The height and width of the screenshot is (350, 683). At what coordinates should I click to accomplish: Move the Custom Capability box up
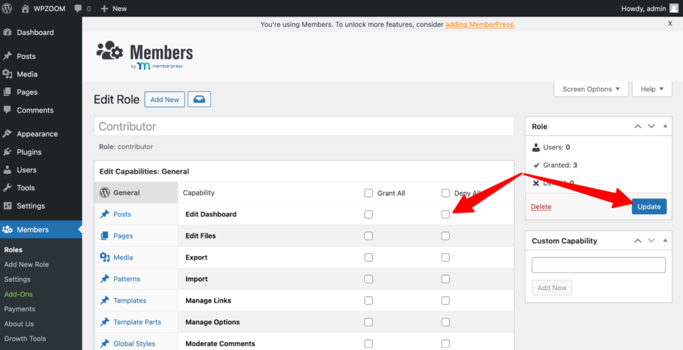pos(638,241)
